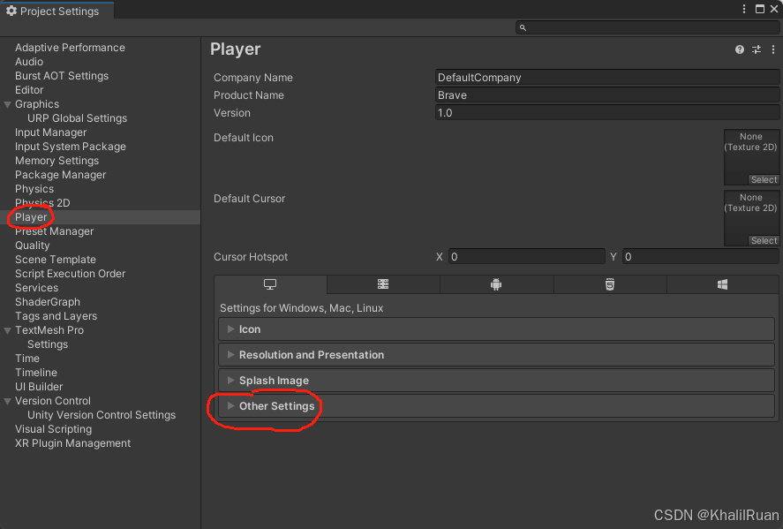Maximize the Project Settings window
Image resolution: width=783 pixels, height=529 pixels.
point(759,9)
